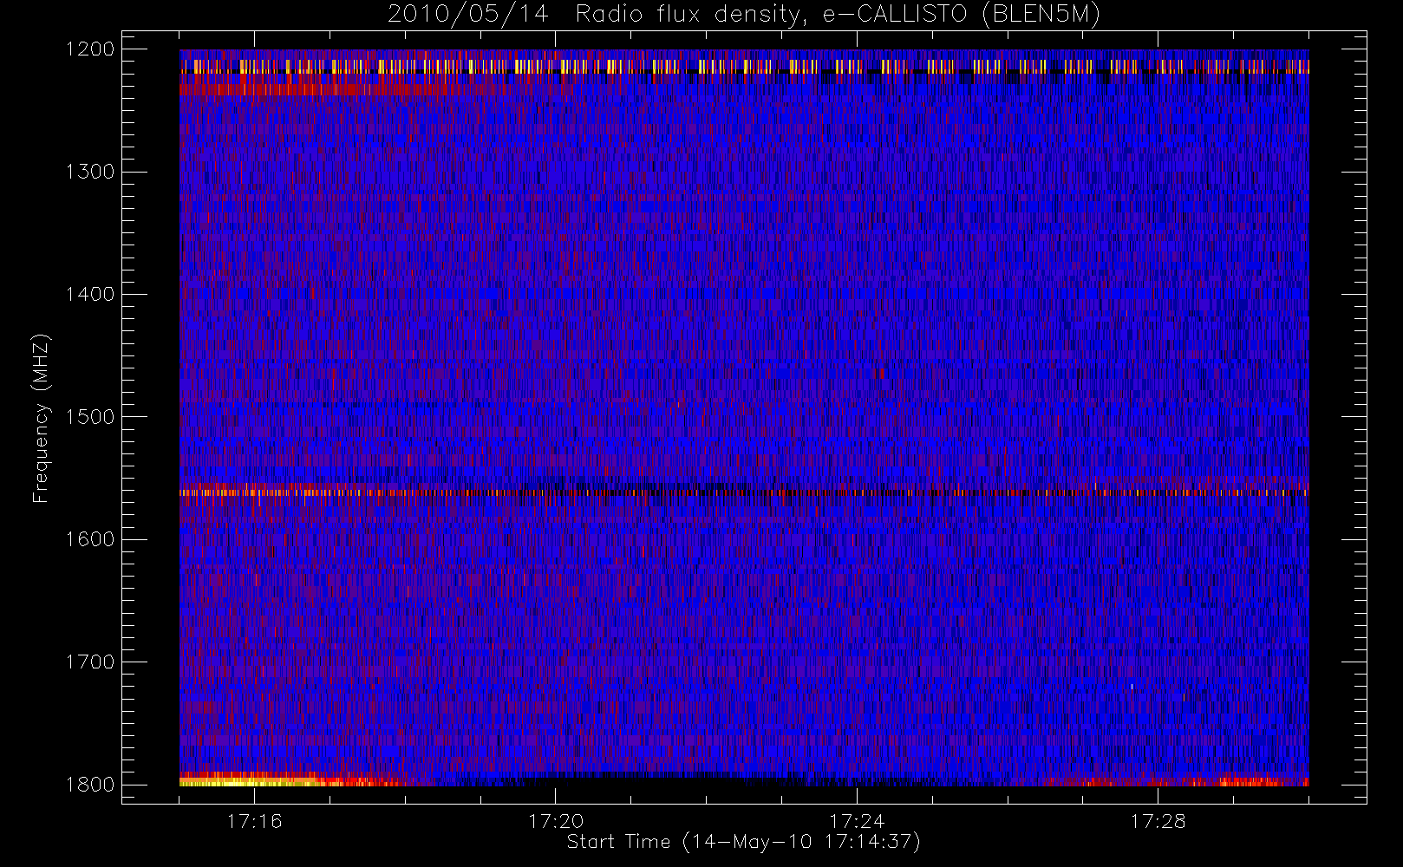Select the 1800 frequency tick label
The image size is (1403, 867).
click(x=90, y=785)
